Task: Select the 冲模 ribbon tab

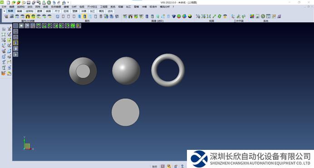Action: coord(83,11)
